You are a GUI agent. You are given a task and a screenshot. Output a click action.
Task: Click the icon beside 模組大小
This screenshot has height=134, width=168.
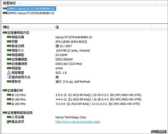point(9,50)
